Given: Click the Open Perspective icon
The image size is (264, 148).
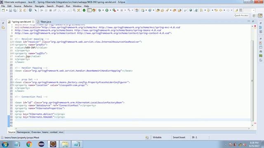Looking at the screenshot, I should 254,16.
